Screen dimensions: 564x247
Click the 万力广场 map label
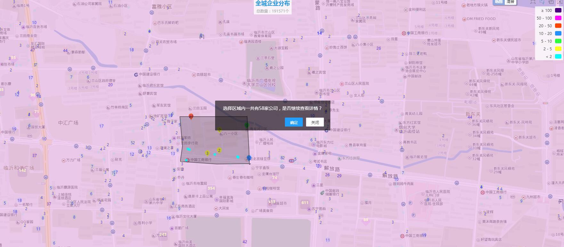[x=73, y=160]
